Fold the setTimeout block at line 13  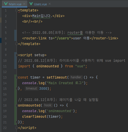(17, 77)
